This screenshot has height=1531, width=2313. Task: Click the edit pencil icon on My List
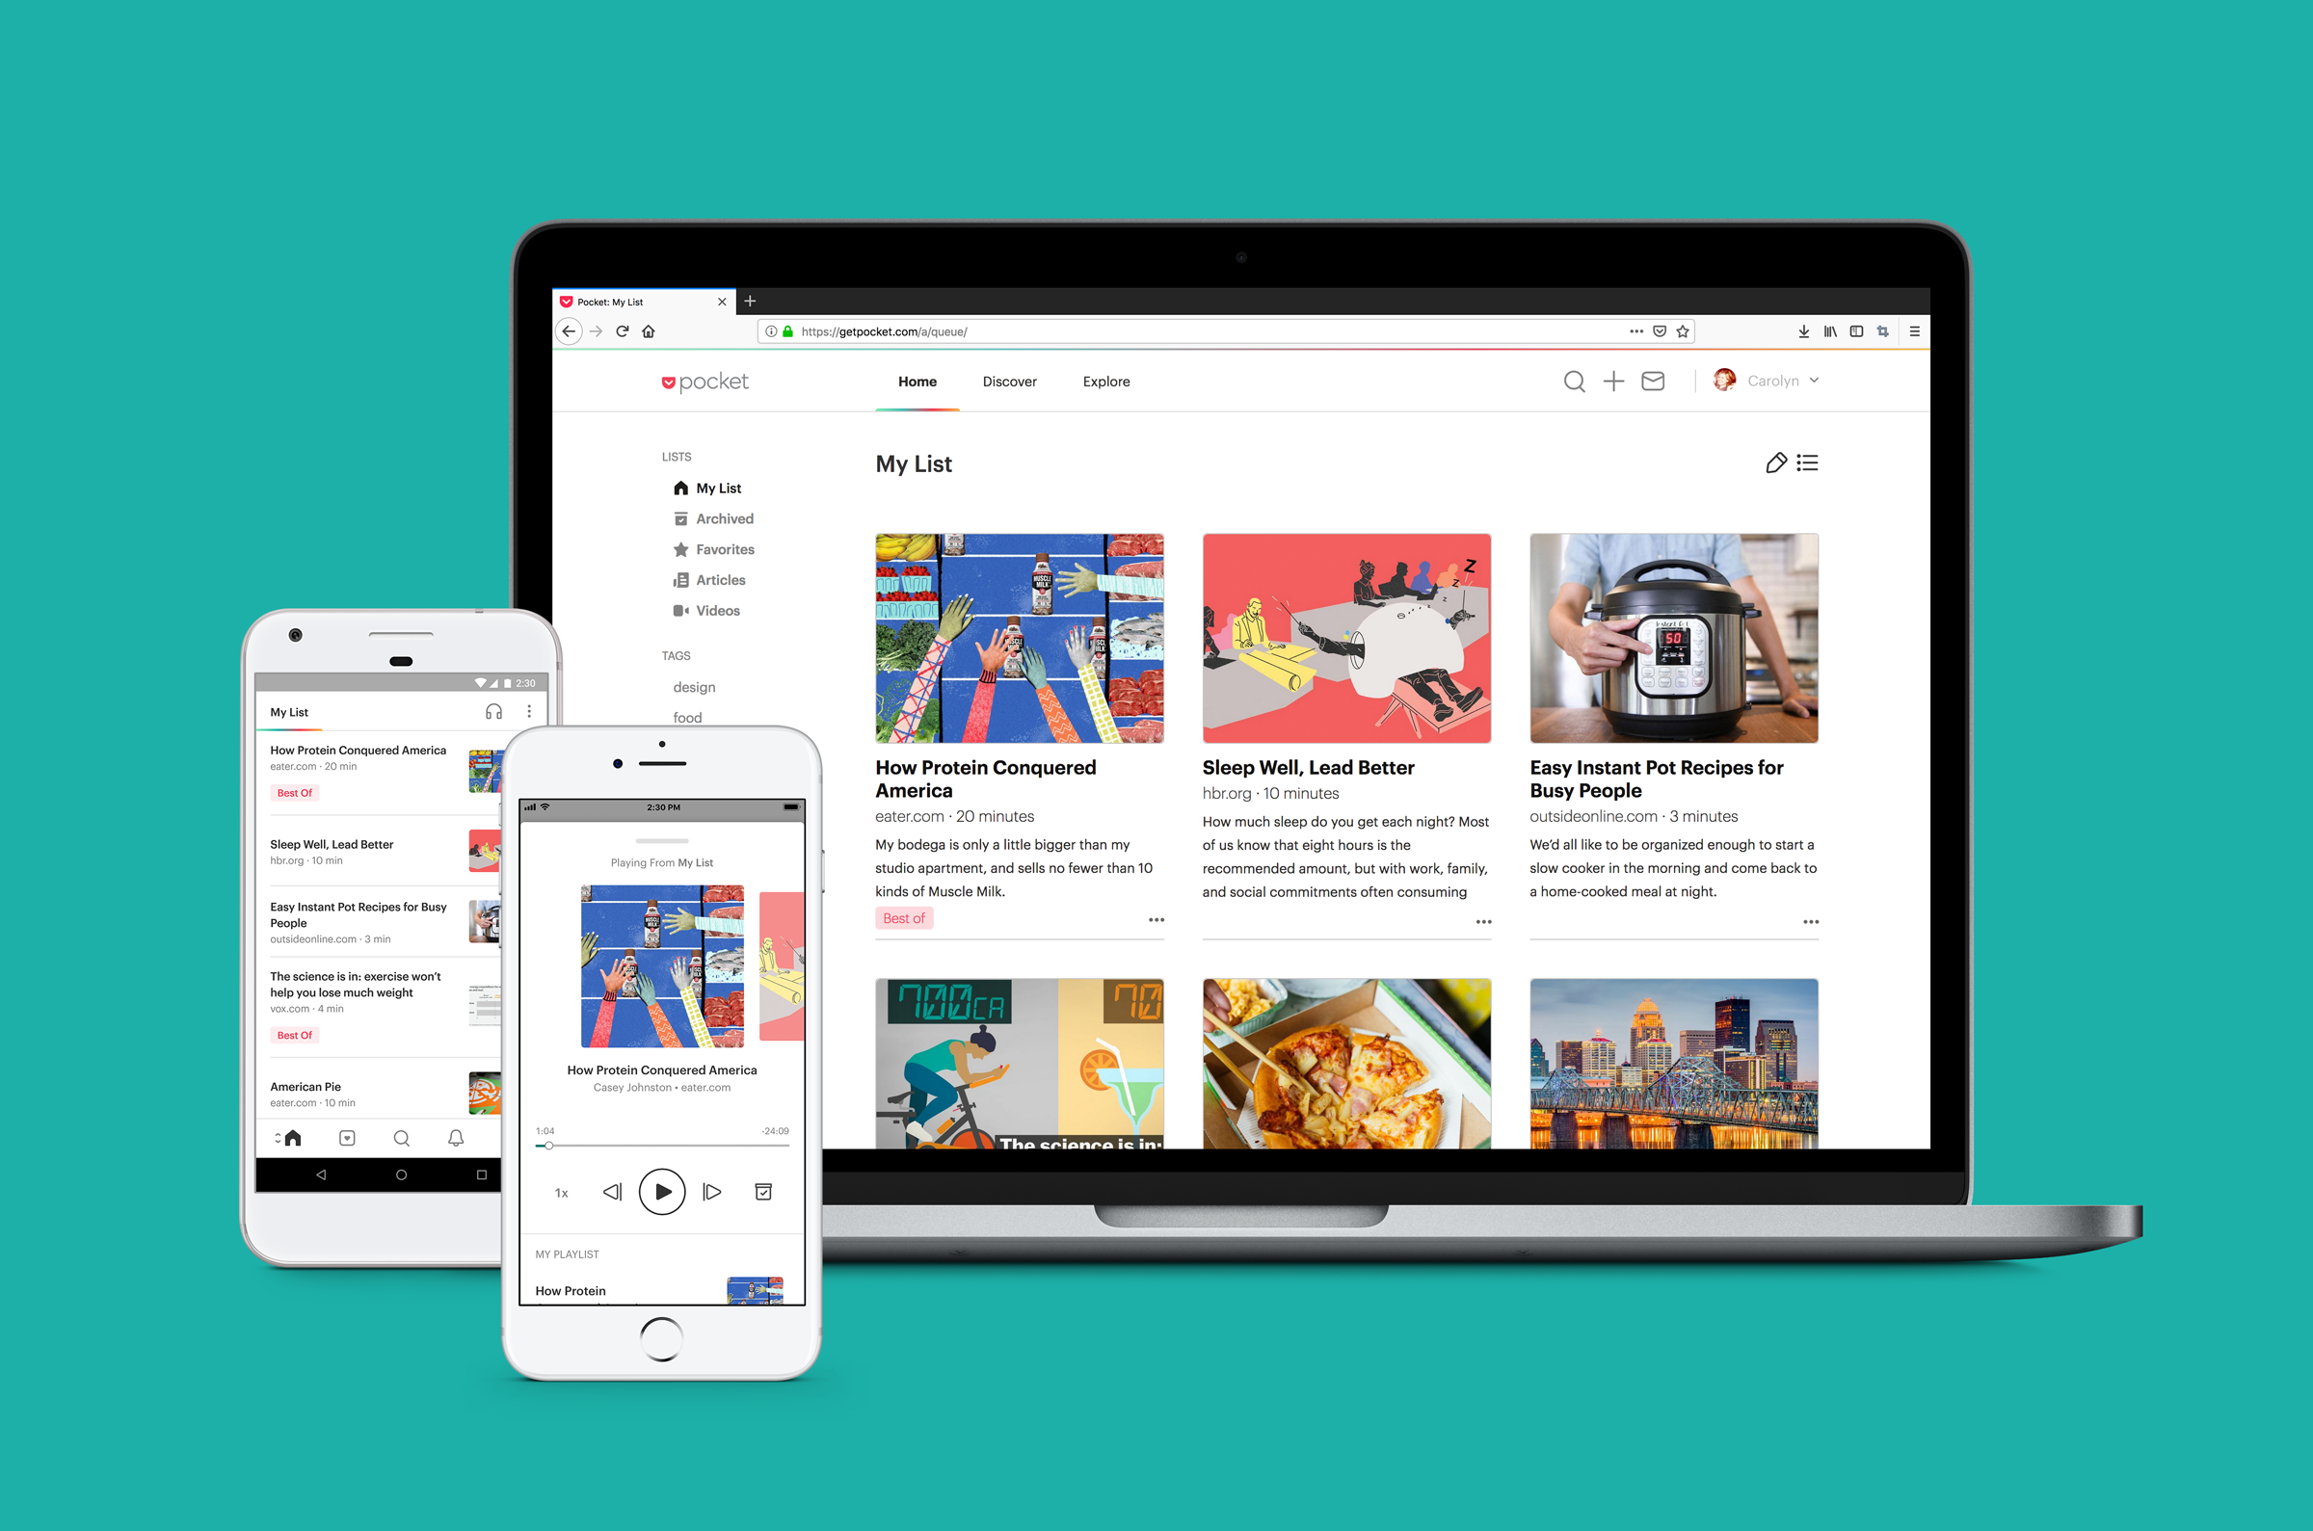(1773, 463)
